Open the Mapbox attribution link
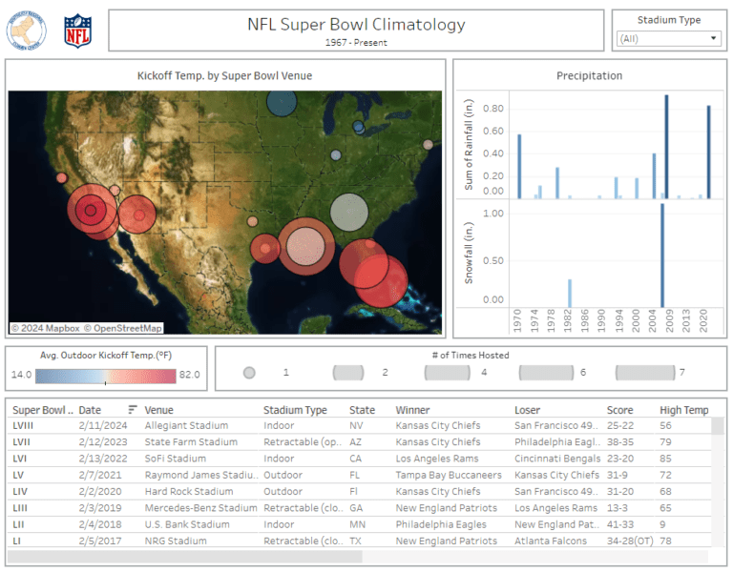This screenshot has width=733, height=572. click(46, 328)
